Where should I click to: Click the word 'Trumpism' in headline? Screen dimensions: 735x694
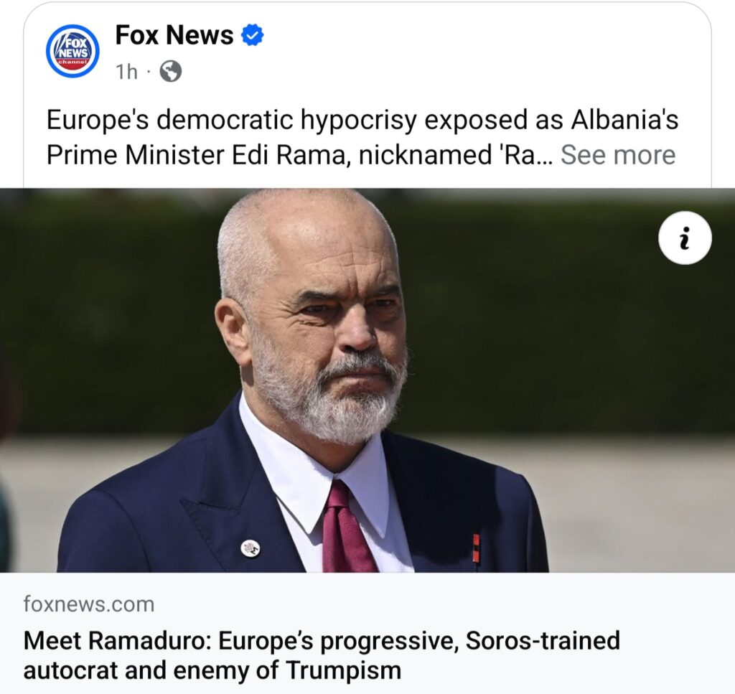344,670
